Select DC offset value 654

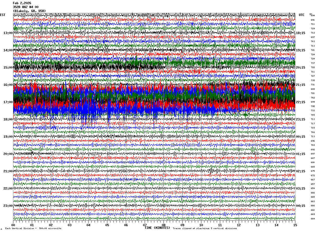tap(313, 188)
